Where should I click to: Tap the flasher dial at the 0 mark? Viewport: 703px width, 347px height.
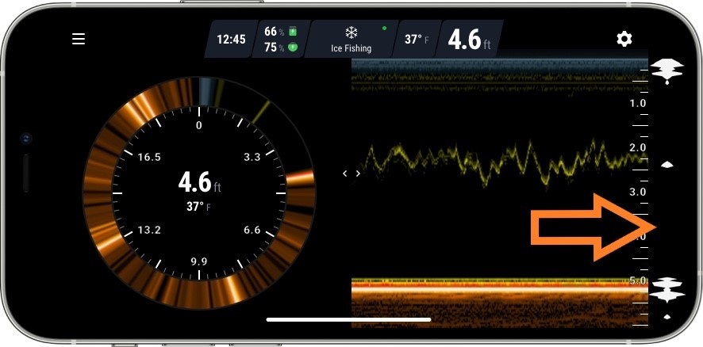(x=198, y=125)
